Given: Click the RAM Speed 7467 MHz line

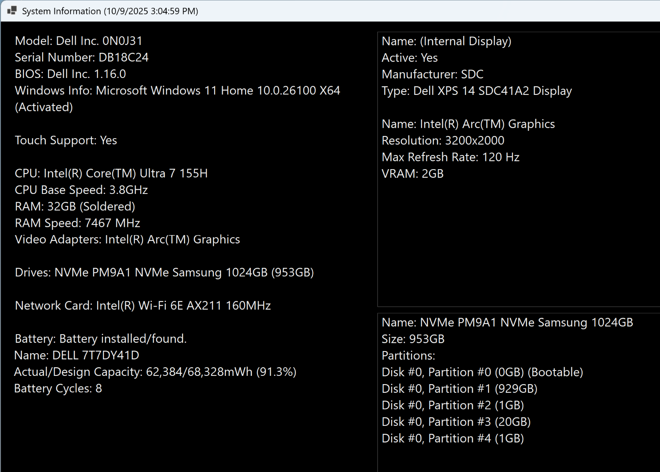Looking at the screenshot, I should (x=77, y=223).
